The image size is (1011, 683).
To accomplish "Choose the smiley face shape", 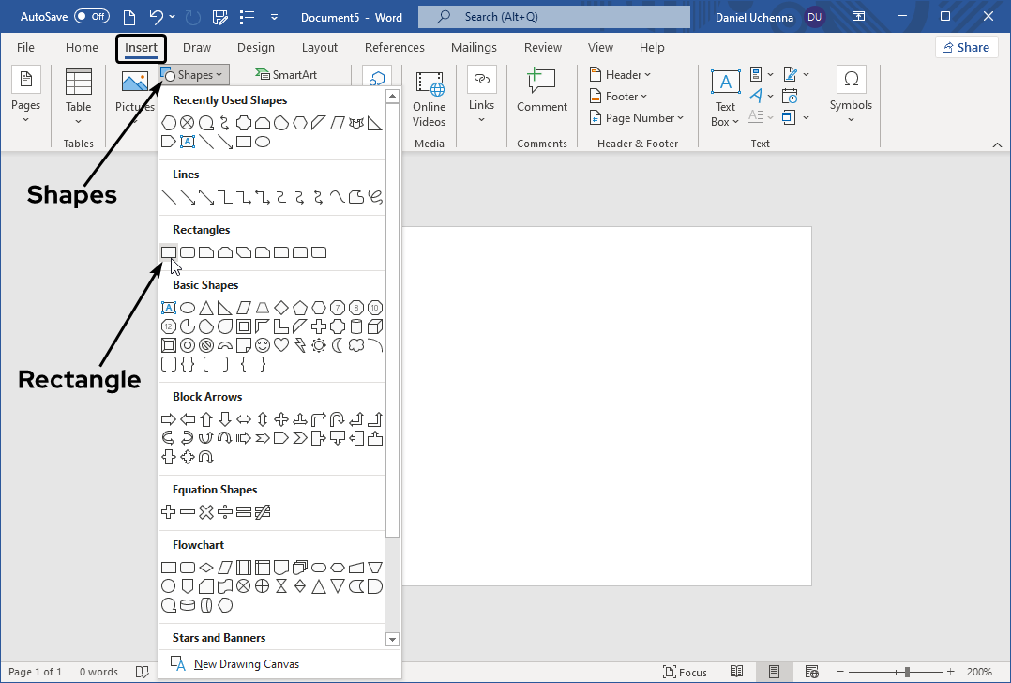I will tap(263, 345).
